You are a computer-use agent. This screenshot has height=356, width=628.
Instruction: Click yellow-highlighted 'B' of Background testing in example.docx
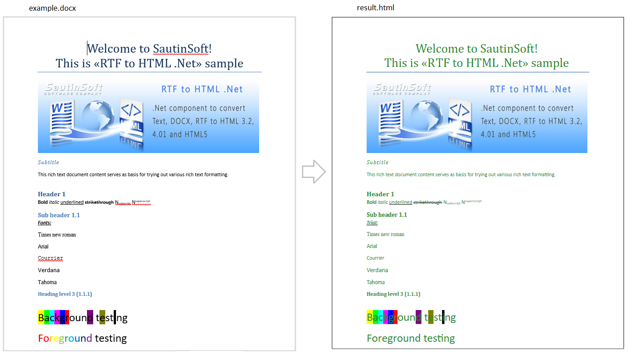pyautogui.click(x=41, y=317)
